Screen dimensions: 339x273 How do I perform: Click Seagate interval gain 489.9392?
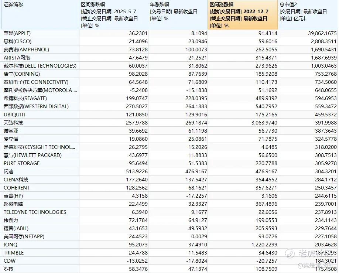point(266,98)
